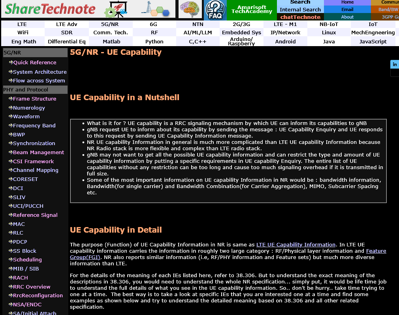Open Java category
The width and height of the screenshot is (399, 315).
(x=329, y=41)
